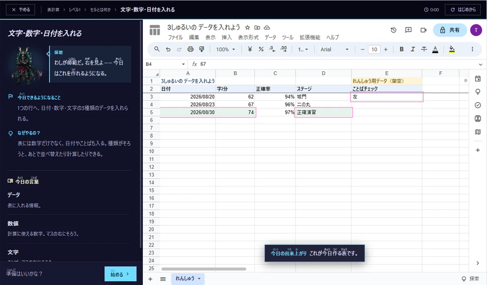The image size is (487, 285).
Task: Check the cloud save status icon
Action: [267, 28]
